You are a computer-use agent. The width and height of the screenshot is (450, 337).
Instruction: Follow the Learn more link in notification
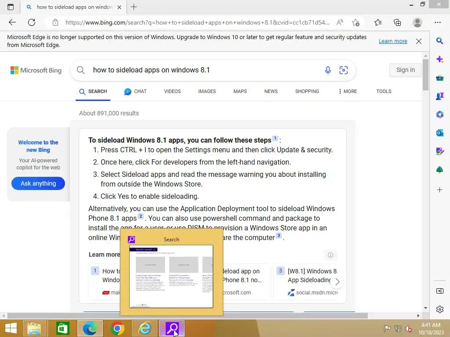pos(393,41)
